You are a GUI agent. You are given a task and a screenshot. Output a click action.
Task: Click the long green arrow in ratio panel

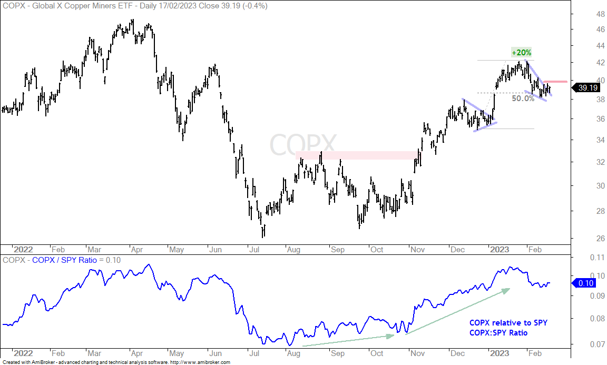pyautogui.click(x=458, y=311)
